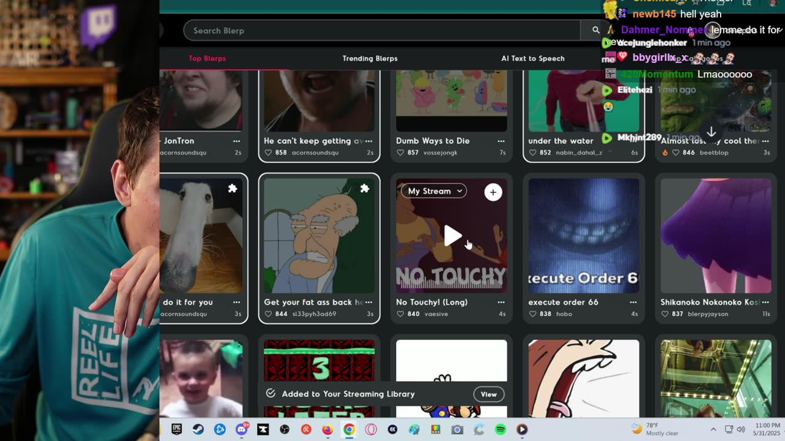Click the puzzle icon on the dog blerp
785x441 pixels.
pos(232,189)
